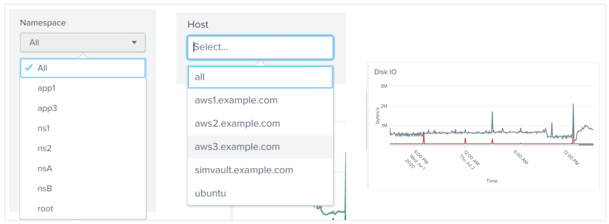Select aws2.example.com host

(237, 124)
